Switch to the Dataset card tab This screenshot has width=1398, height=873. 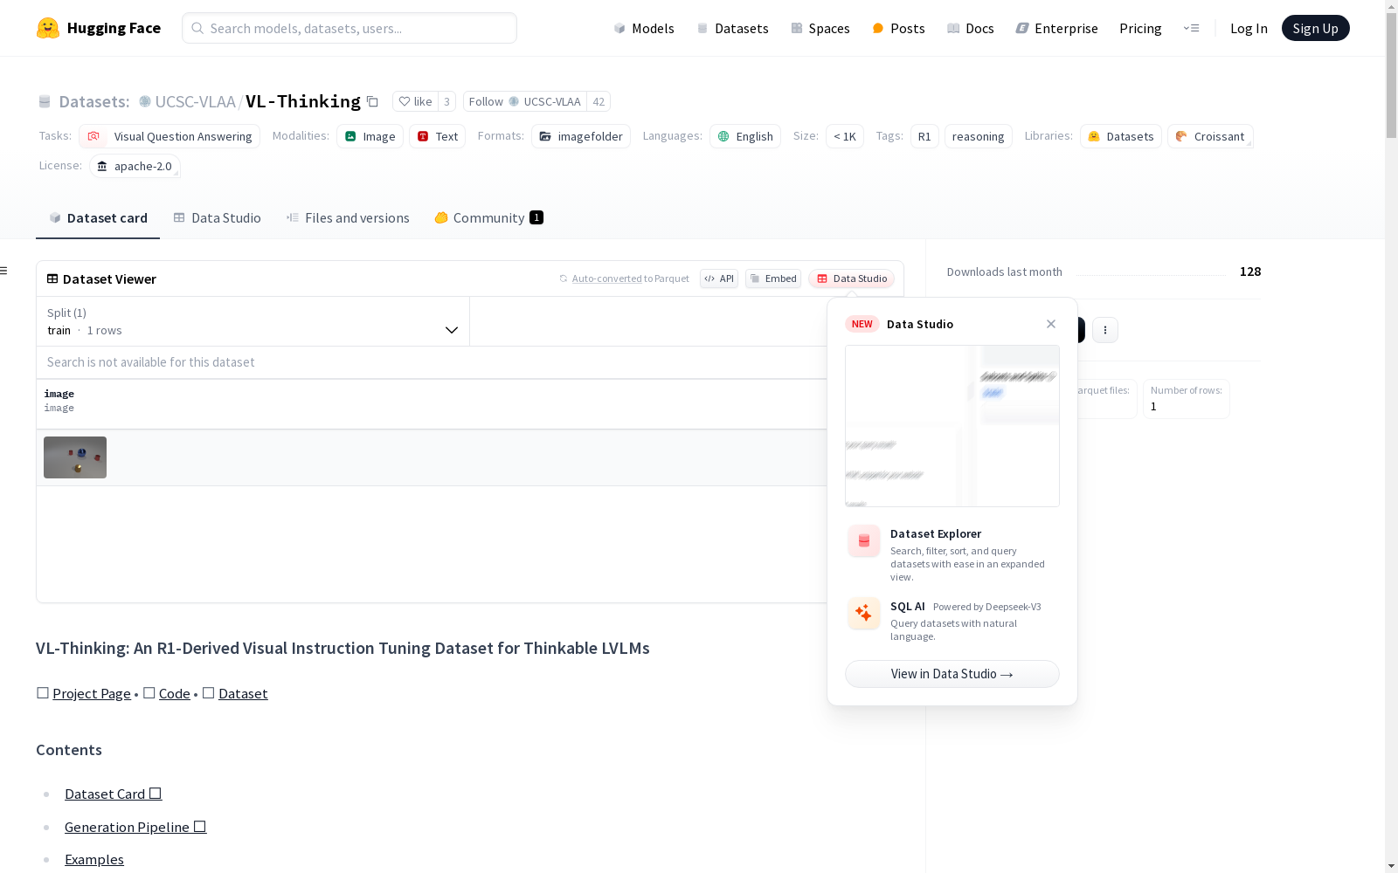click(x=98, y=218)
